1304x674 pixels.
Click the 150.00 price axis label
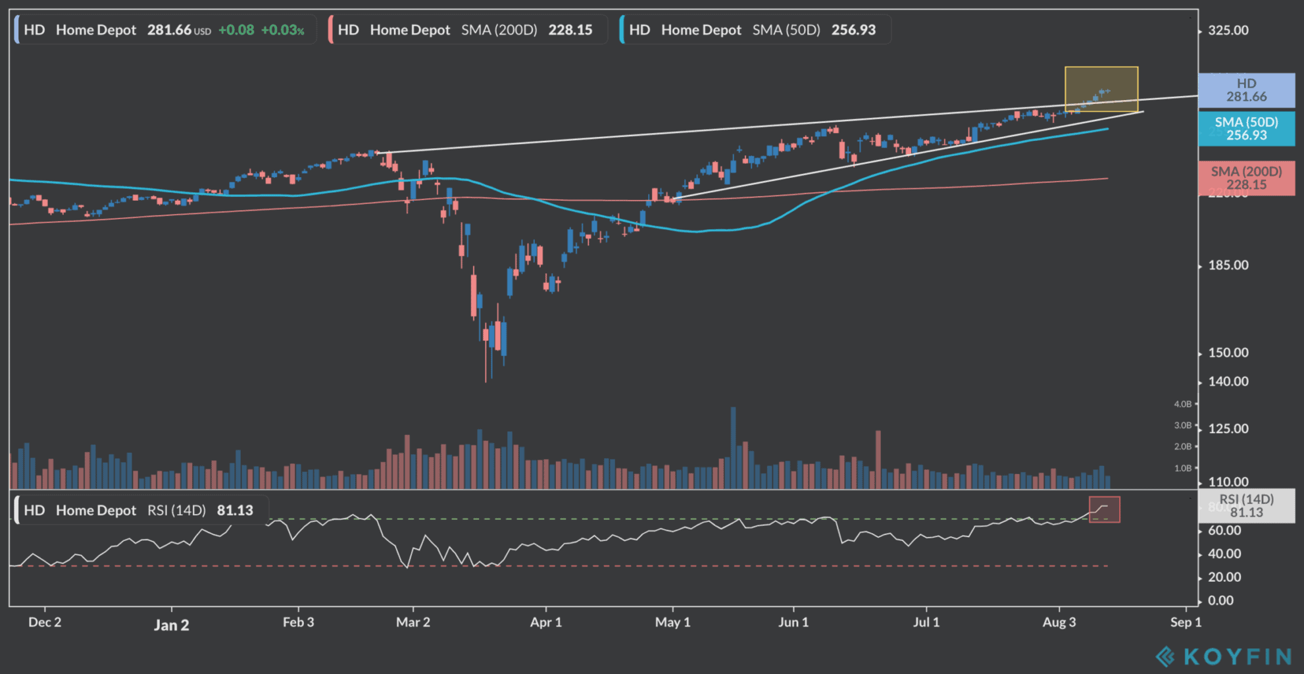1228,353
